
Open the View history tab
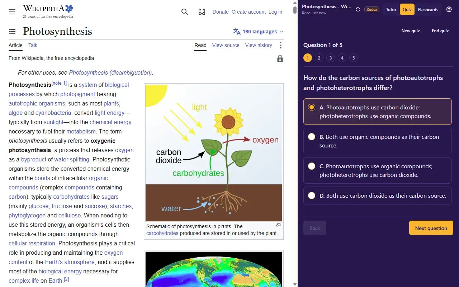[x=259, y=45]
